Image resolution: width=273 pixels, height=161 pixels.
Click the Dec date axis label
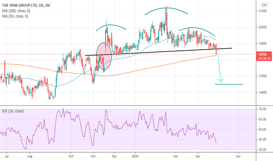coord(114,156)
